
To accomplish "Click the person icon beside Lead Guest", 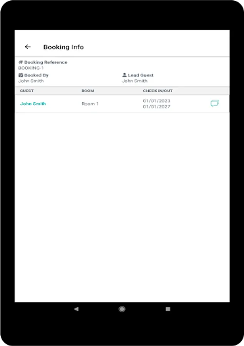I will (x=124, y=75).
